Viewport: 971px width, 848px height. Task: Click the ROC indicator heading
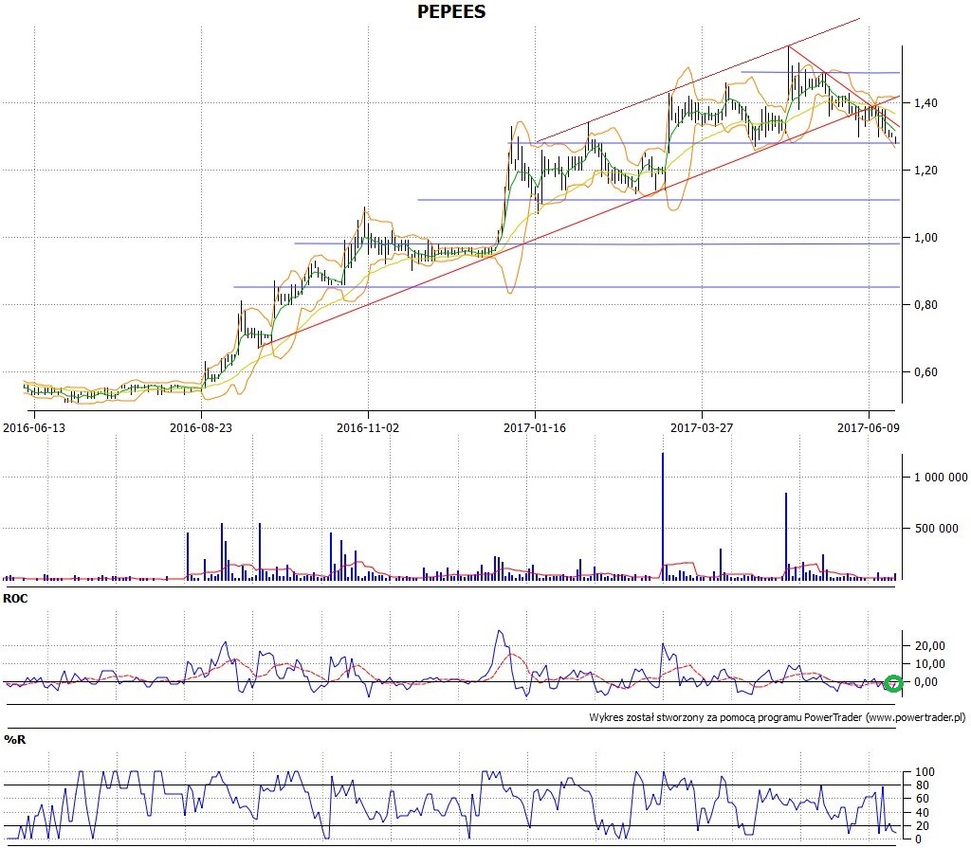[x=15, y=599]
